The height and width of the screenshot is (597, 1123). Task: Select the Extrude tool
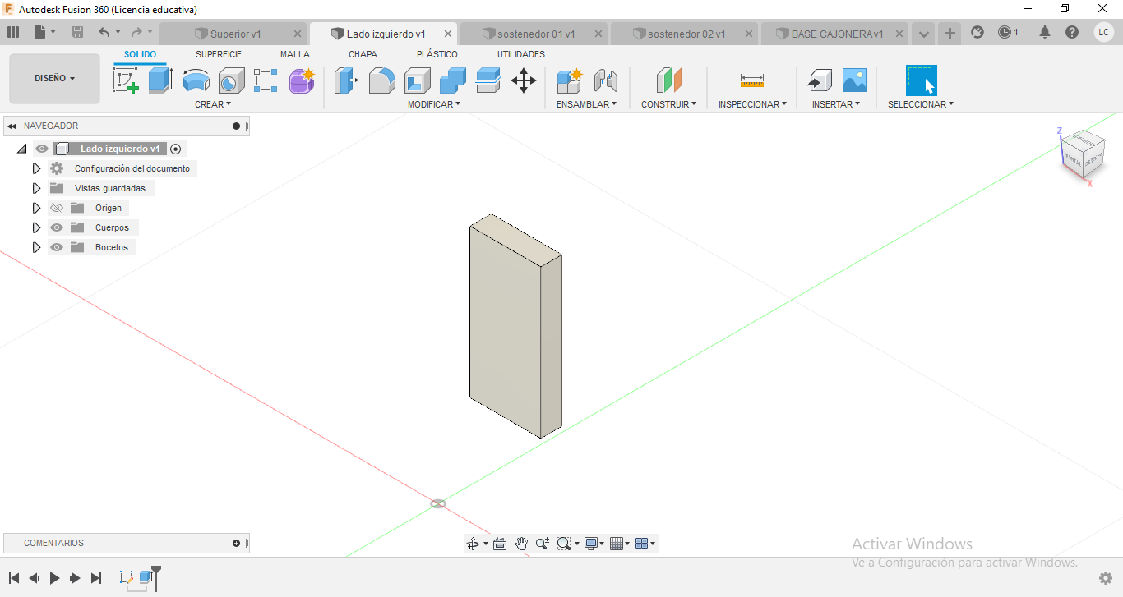click(x=160, y=80)
